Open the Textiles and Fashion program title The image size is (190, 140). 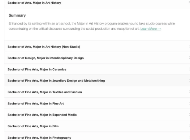coord(45,92)
